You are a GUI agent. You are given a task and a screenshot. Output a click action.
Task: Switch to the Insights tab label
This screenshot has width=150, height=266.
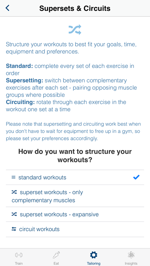[131, 263]
